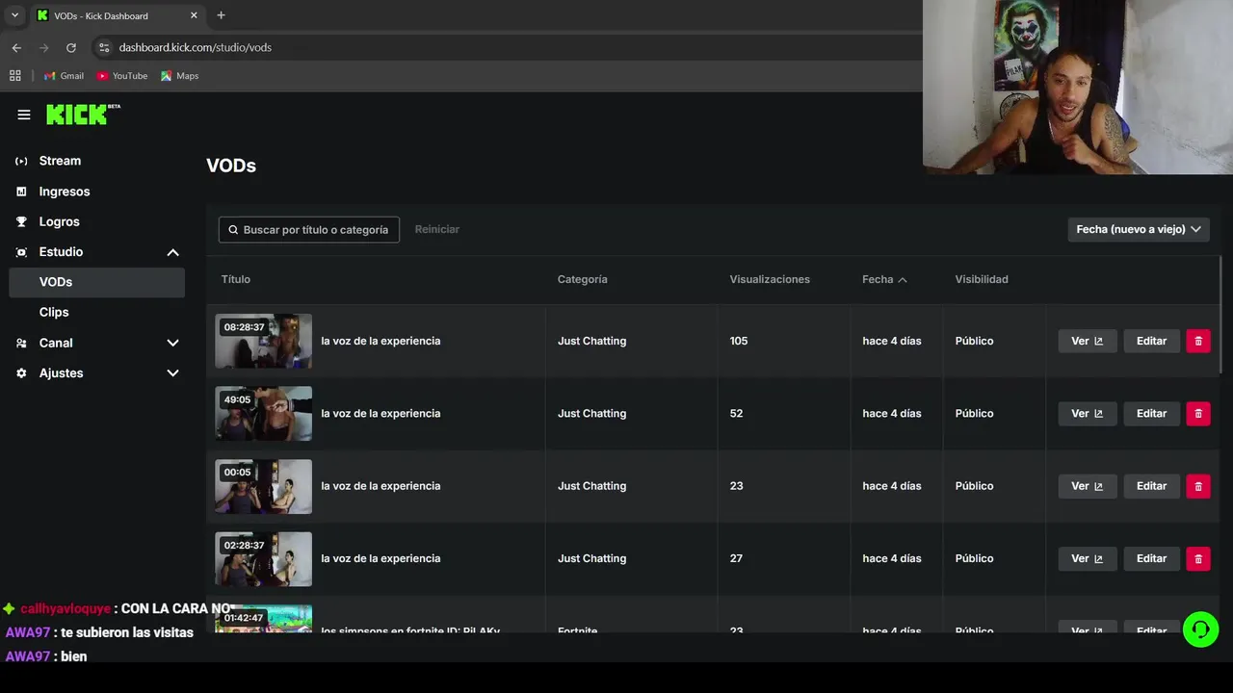The width and height of the screenshot is (1233, 693).
Task: Click Editar for the 08:28:37 VOD
Action: tap(1151, 341)
